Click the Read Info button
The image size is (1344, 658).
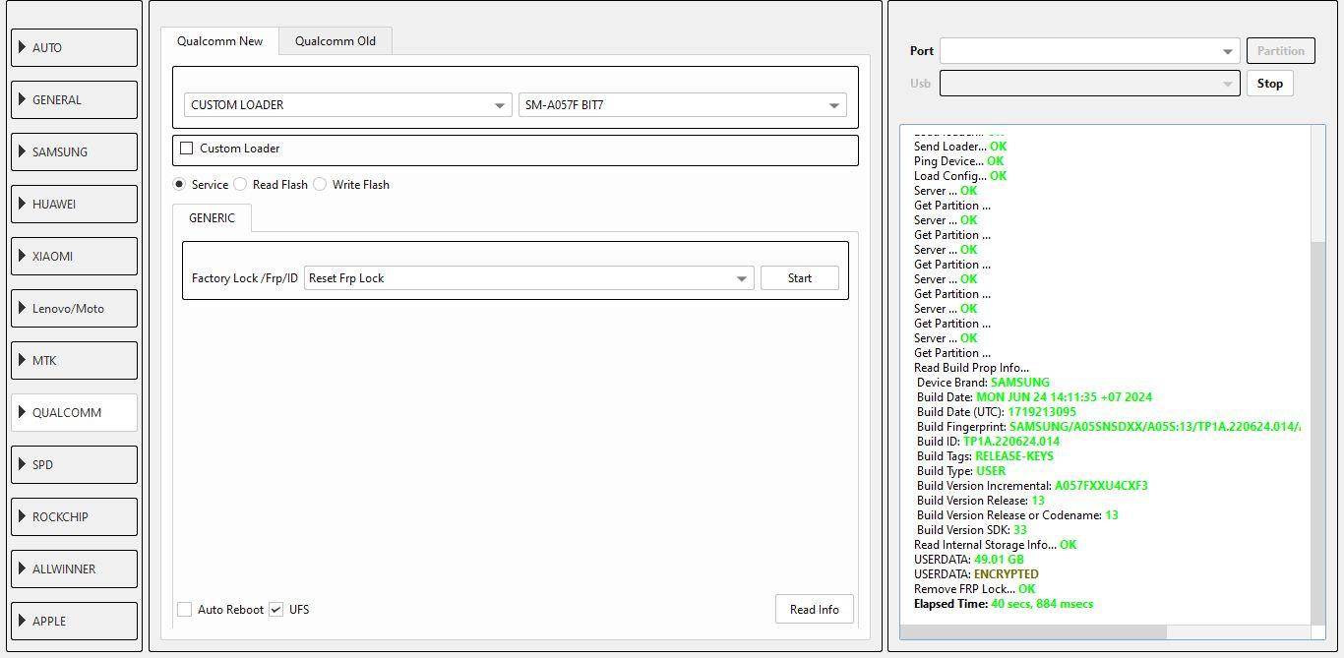(x=814, y=610)
